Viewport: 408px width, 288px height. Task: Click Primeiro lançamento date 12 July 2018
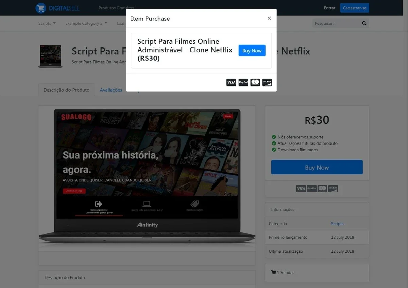click(x=342, y=237)
